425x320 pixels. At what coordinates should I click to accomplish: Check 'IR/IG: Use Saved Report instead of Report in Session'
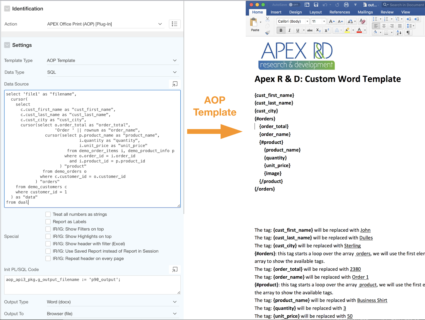click(48, 251)
